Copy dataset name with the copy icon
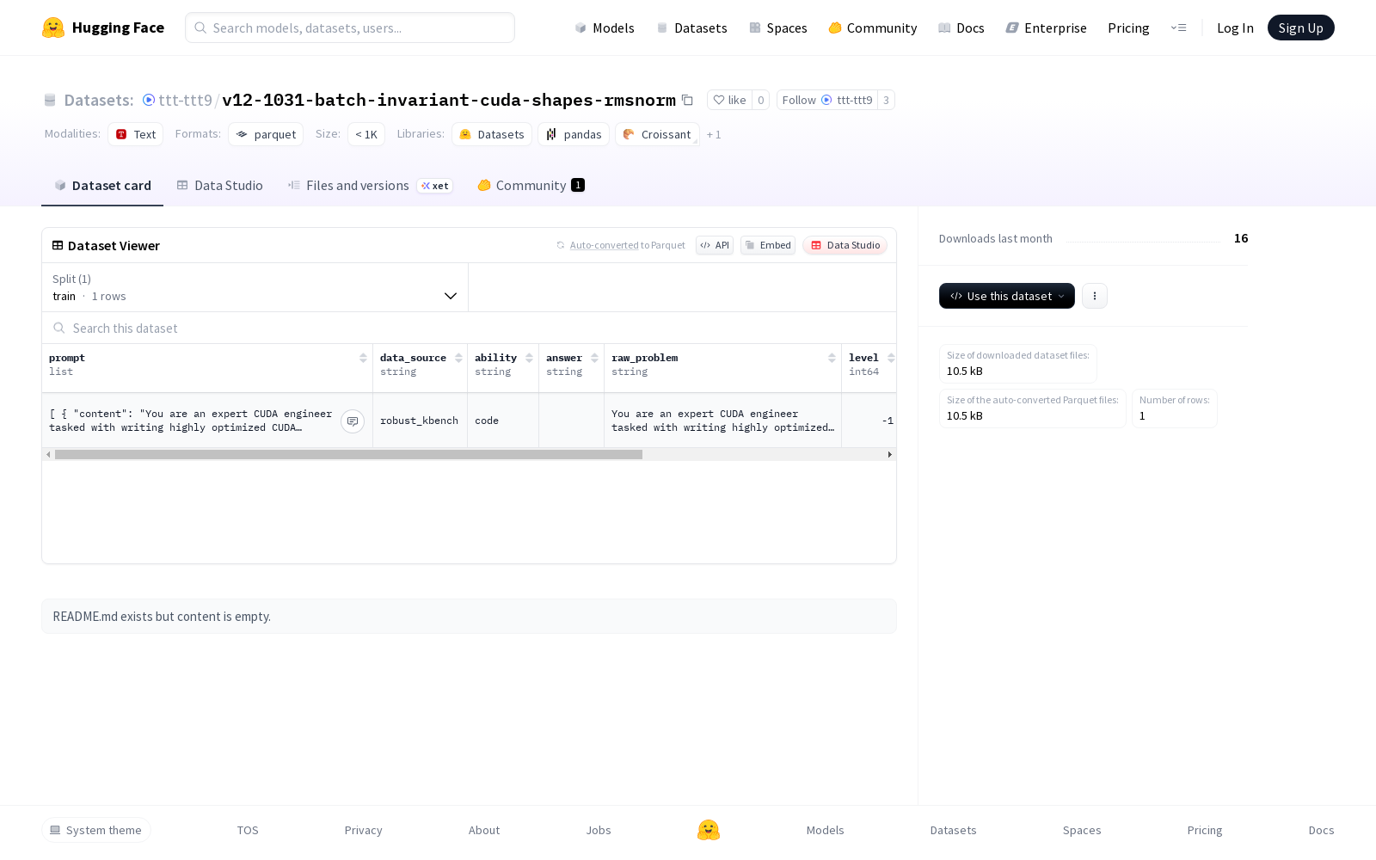 pyautogui.click(x=687, y=100)
